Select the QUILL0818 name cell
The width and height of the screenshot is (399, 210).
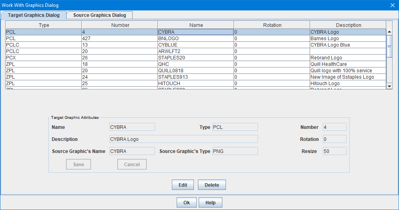195,70
